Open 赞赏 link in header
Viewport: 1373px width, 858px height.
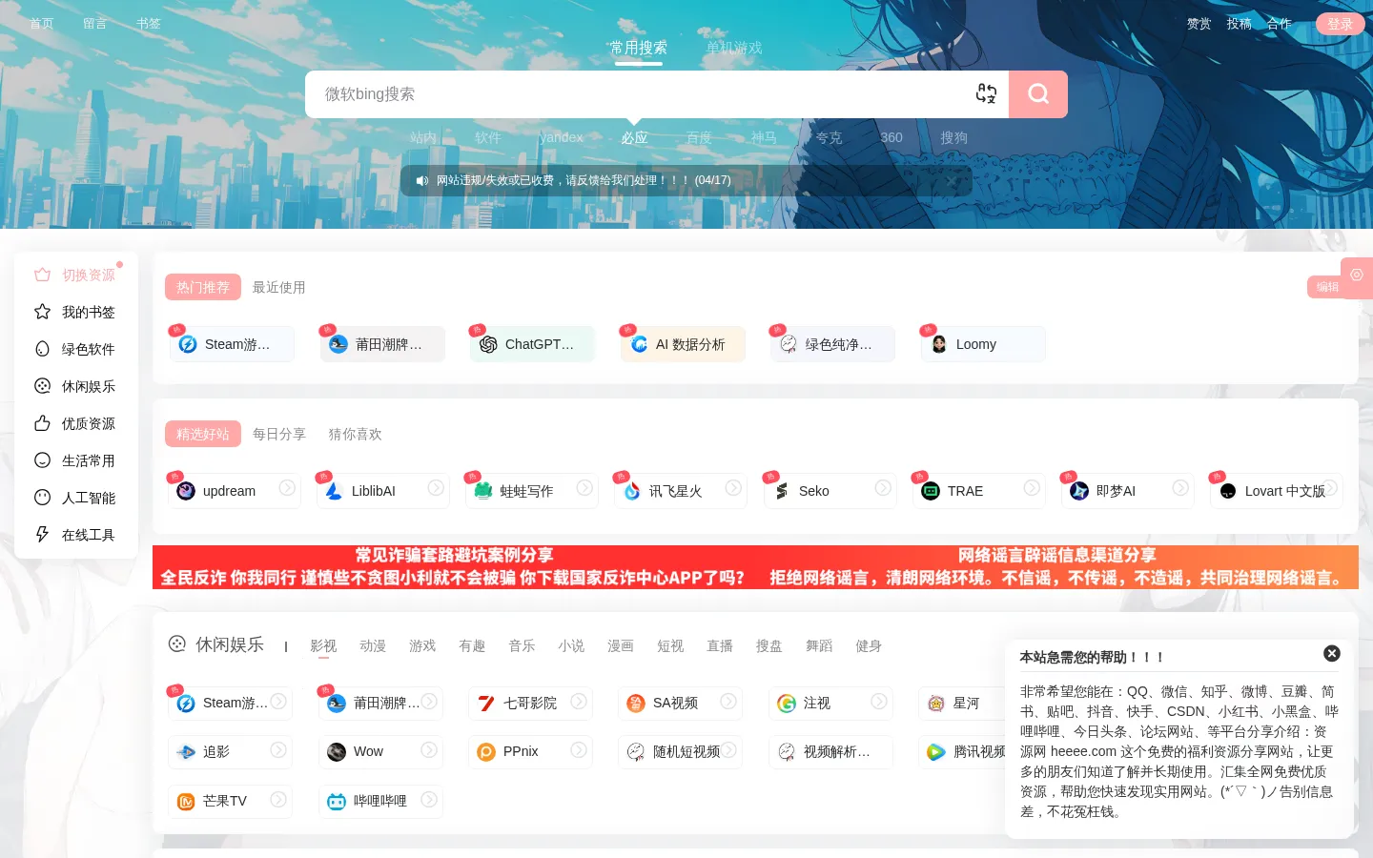(1199, 24)
